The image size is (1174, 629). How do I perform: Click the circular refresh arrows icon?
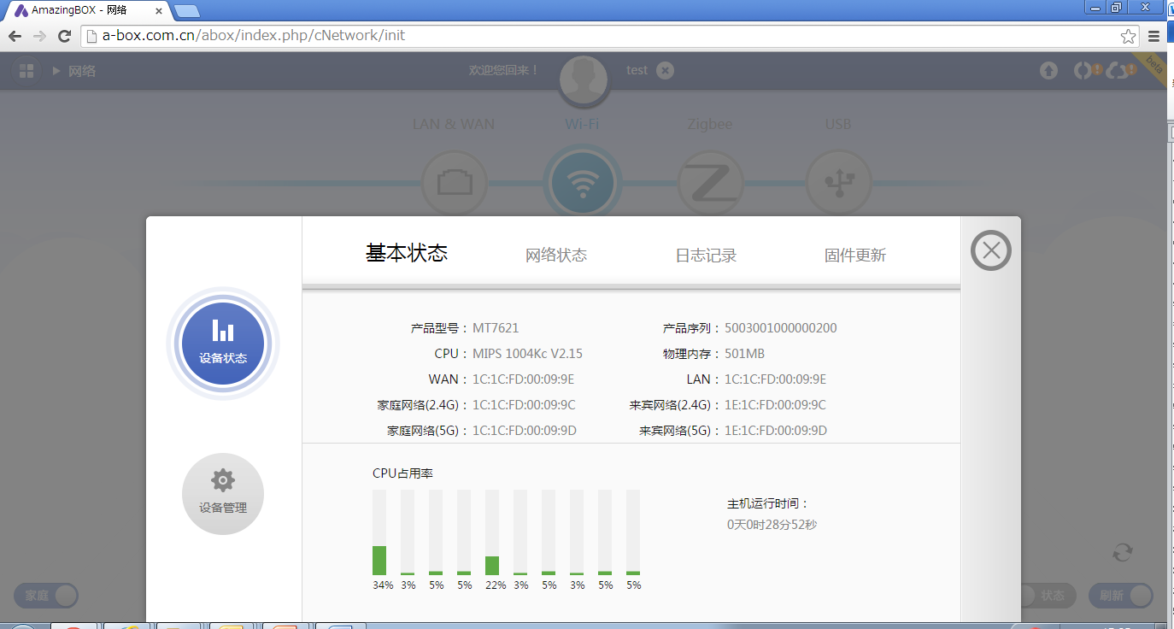1122,553
